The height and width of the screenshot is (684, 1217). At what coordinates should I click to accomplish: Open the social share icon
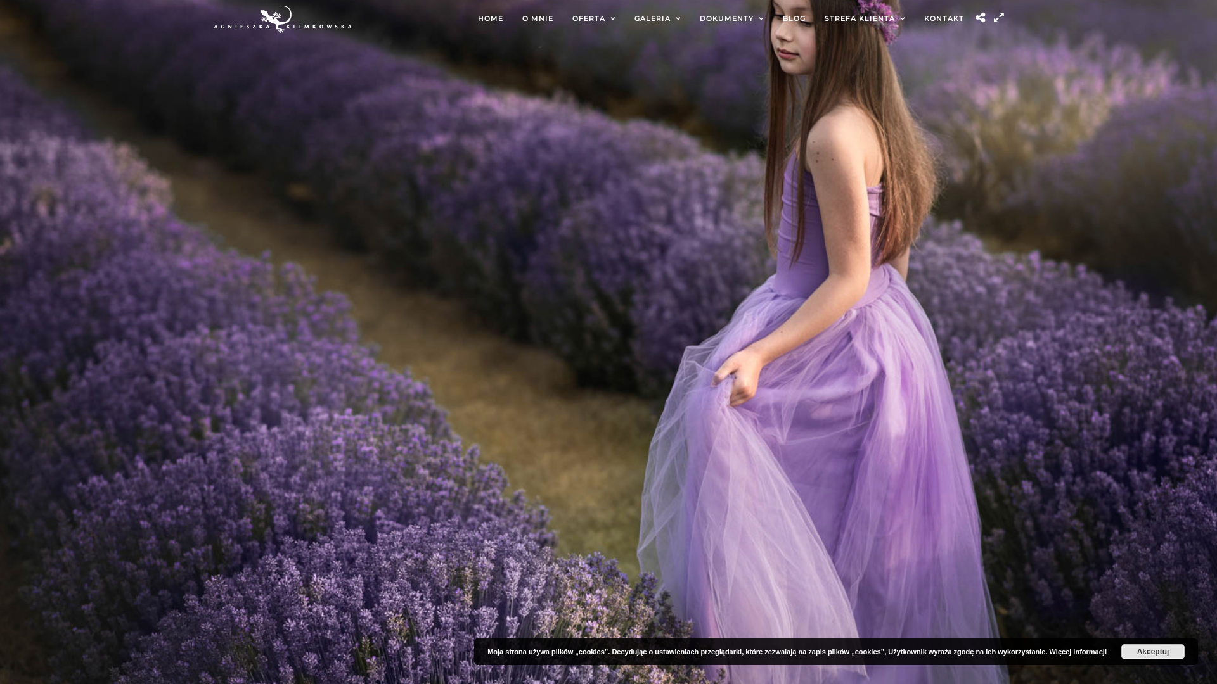click(x=981, y=18)
